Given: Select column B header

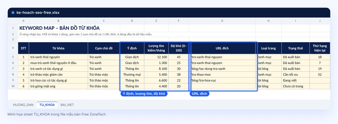Looking at the screenshot, I should click(x=58, y=21).
